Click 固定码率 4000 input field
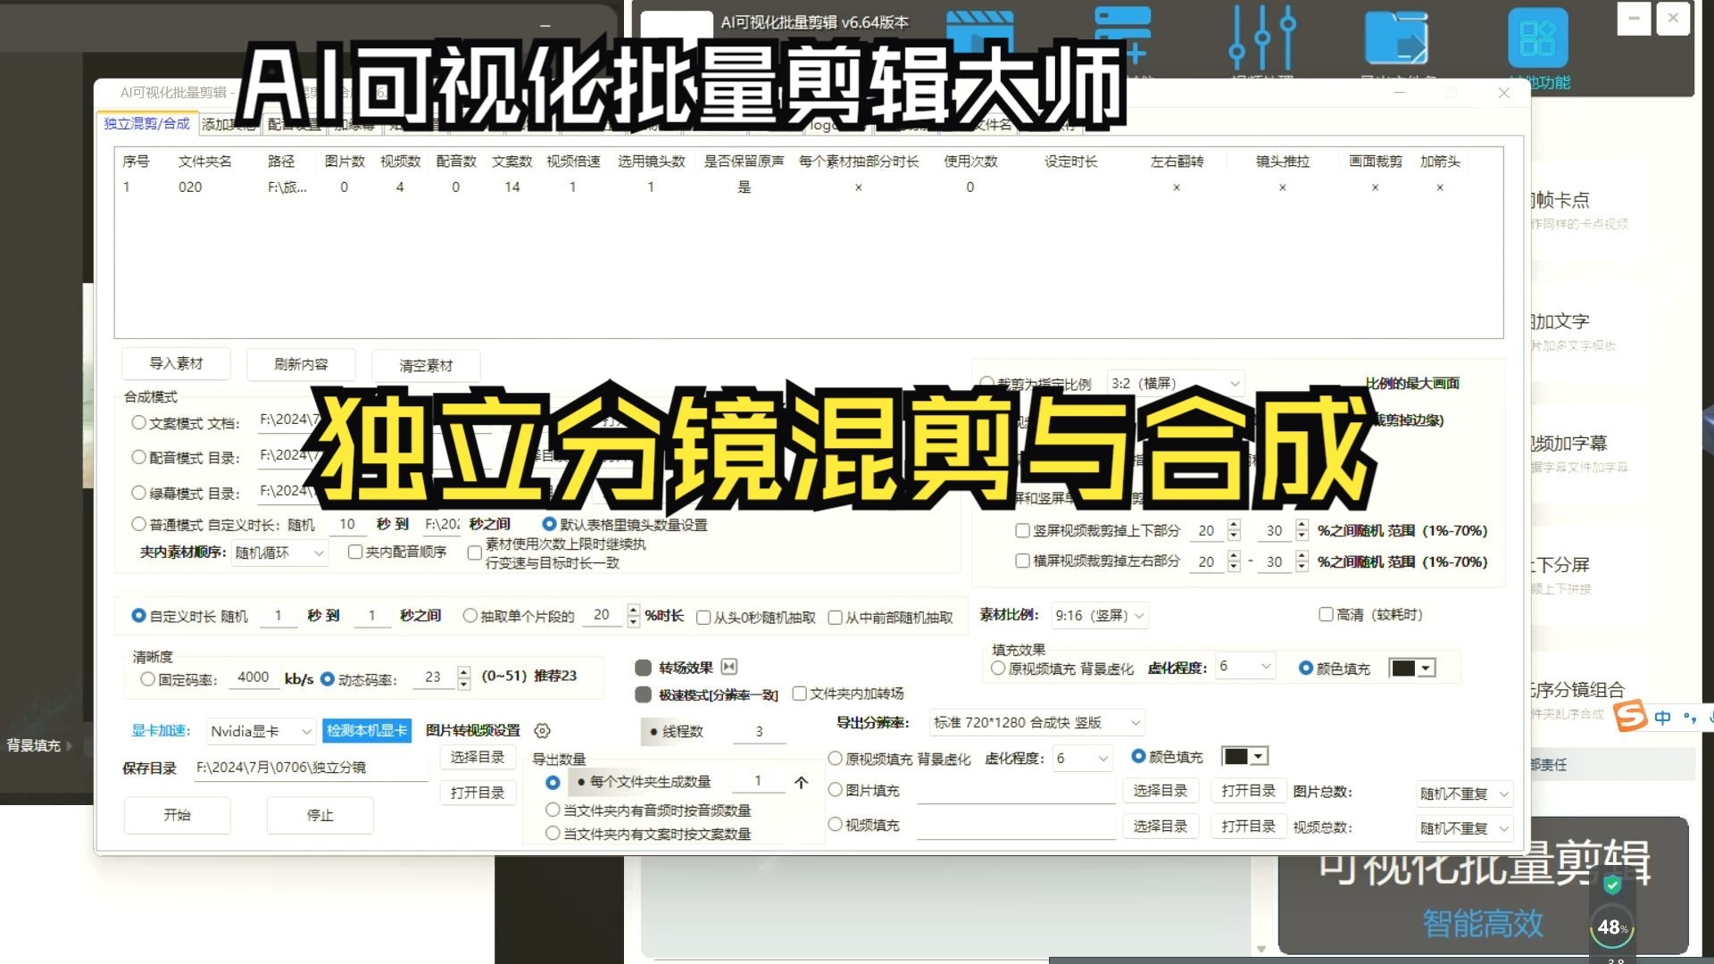The image size is (1714, 964). (254, 677)
